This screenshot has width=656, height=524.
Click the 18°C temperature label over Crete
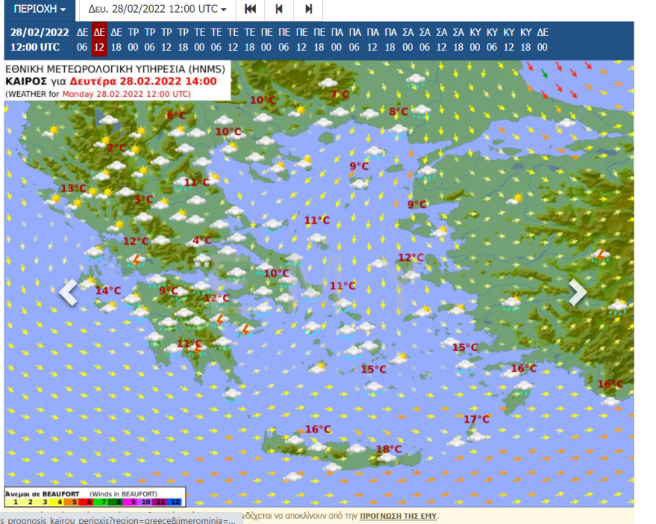click(388, 449)
